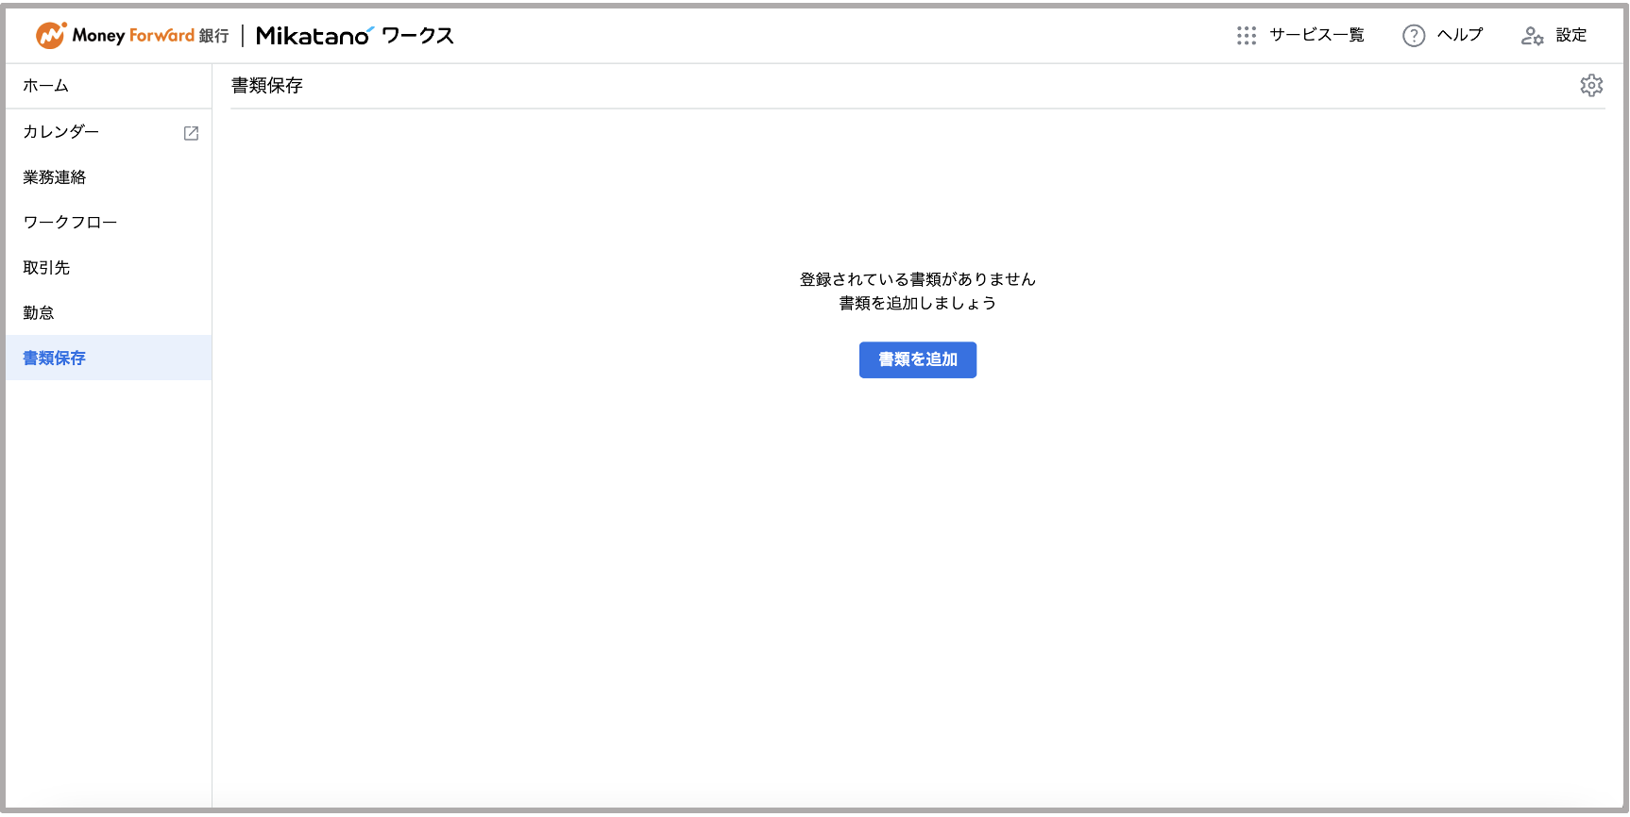The height and width of the screenshot is (817, 1630).
Task: Go to ホーム in the sidebar
Action: coord(109,86)
